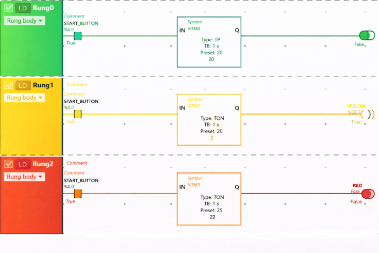This screenshot has width=379, height=253.
Task: Click the Rung2 header Comment field
Action: tap(77, 163)
